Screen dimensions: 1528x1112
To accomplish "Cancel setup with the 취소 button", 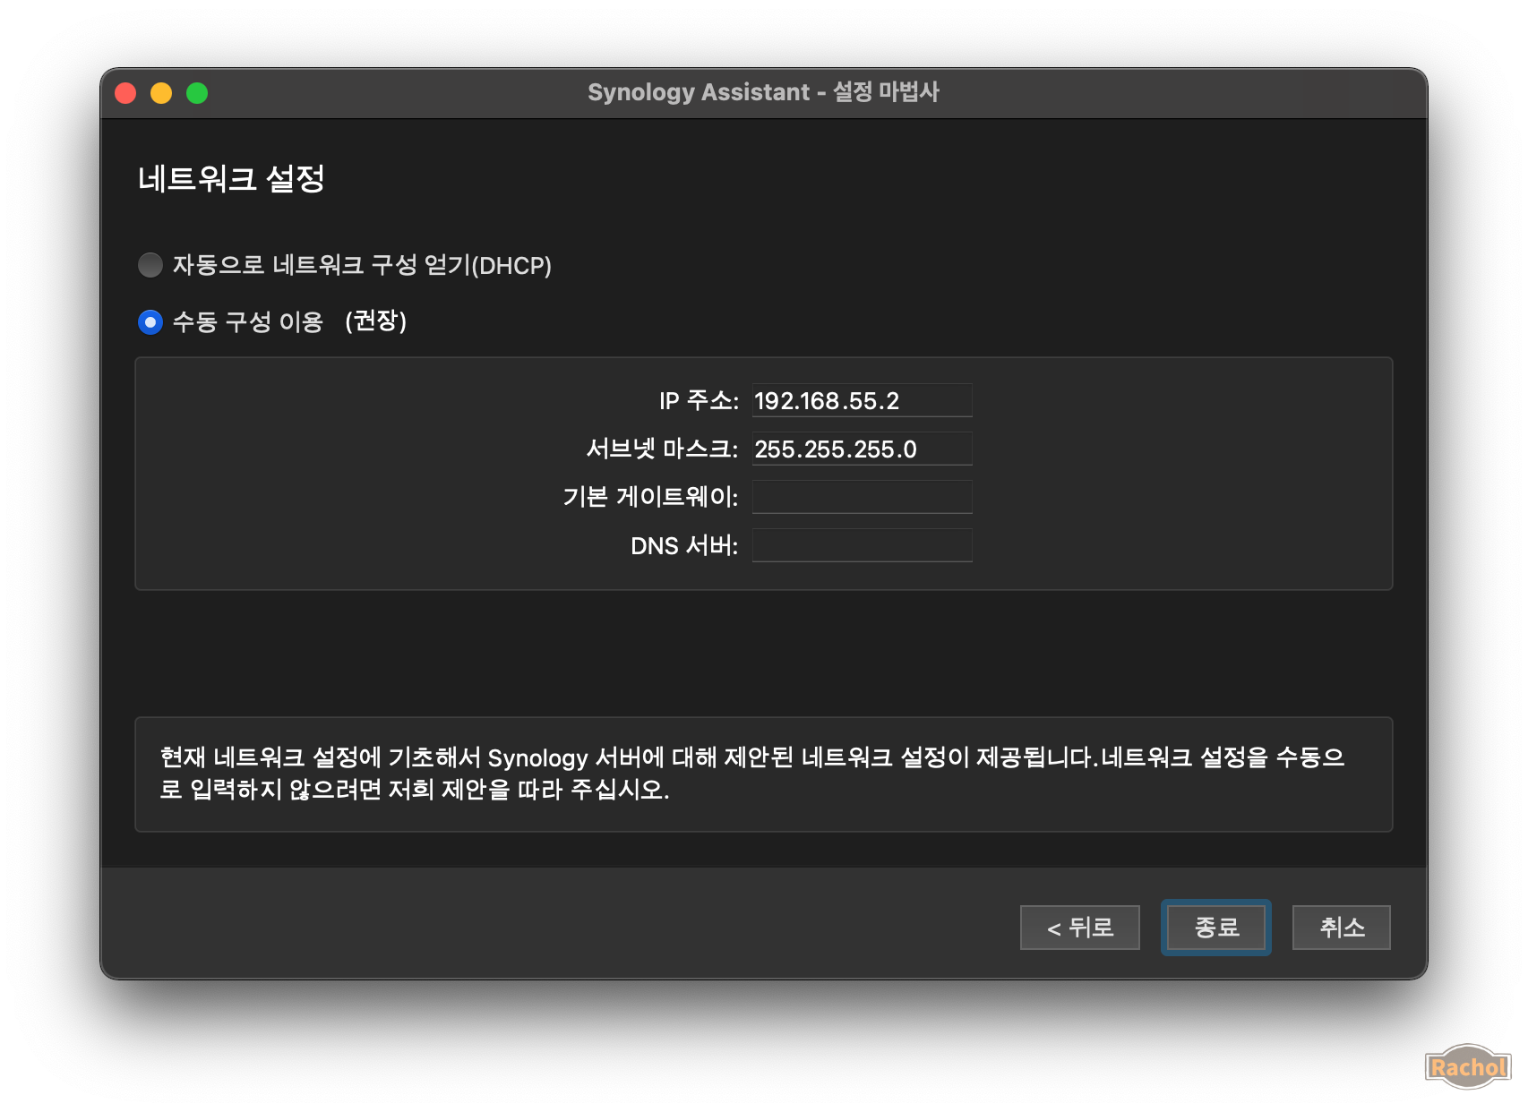I will tap(1341, 928).
